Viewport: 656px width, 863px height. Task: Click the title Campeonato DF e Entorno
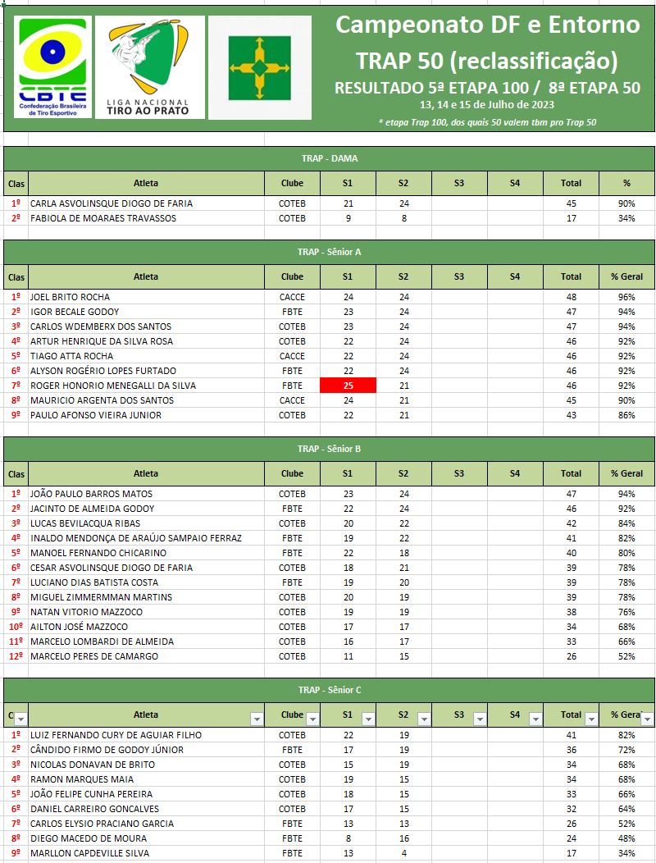coord(488,25)
